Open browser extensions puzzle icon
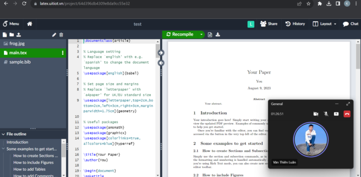Viewport: 361px width, 177px height. (319, 4)
